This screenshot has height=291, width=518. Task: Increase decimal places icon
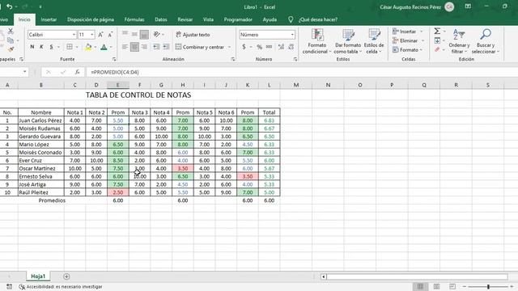[x=281, y=47]
